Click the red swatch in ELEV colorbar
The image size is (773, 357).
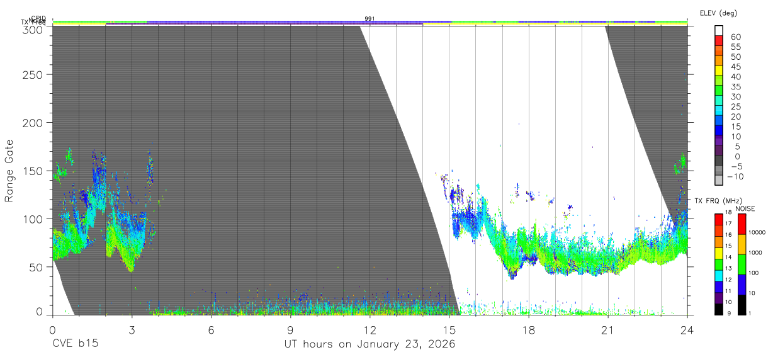tap(719, 42)
